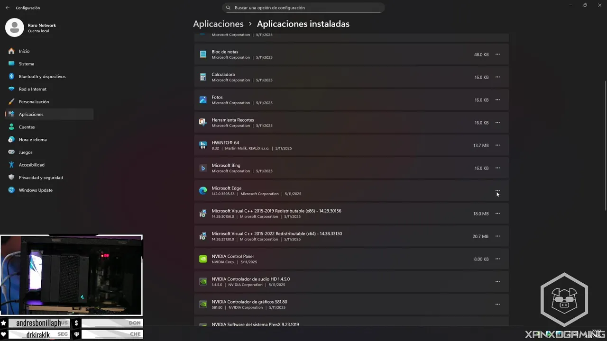Open more options for NVIDIA Controlador de audio
Viewport: 607px width, 341px height.
pyautogui.click(x=497, y=282)
